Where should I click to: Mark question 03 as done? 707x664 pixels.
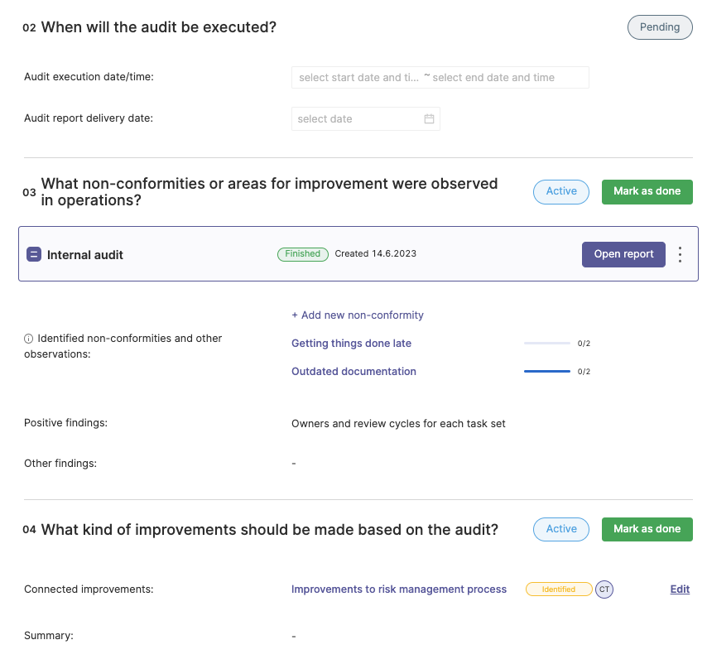coord(647,191)
